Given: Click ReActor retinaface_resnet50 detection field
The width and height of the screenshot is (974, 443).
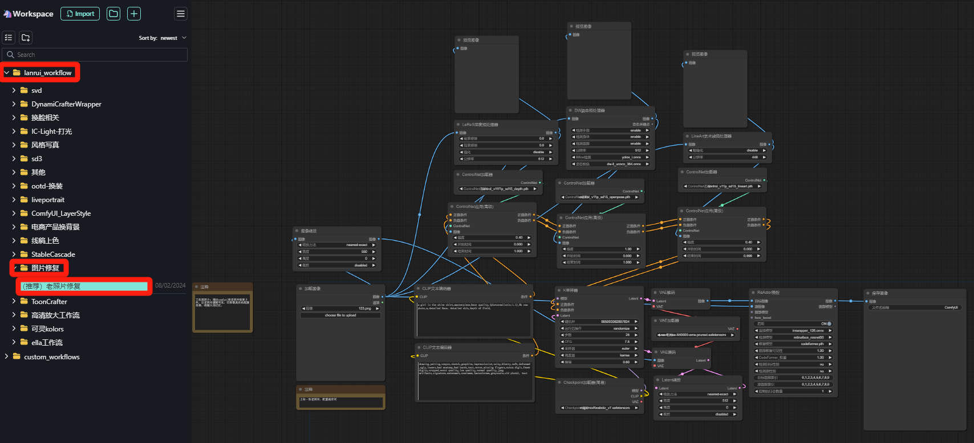Looking at the screenshot, I should pos(794,337).
